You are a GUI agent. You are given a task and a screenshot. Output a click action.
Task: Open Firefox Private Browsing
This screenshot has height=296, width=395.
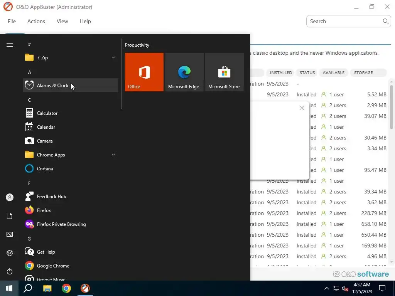pos(71,224)
